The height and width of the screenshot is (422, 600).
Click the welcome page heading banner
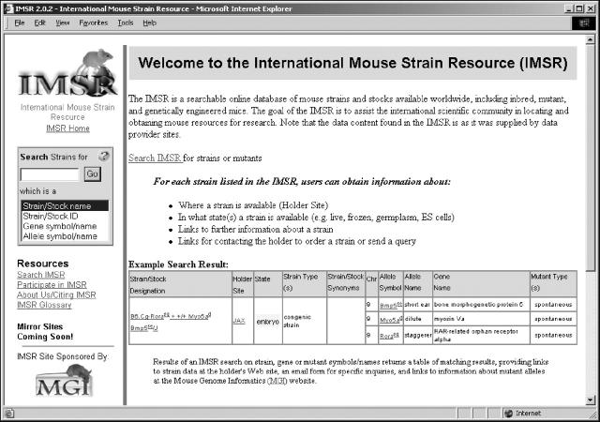pos(352,63)
